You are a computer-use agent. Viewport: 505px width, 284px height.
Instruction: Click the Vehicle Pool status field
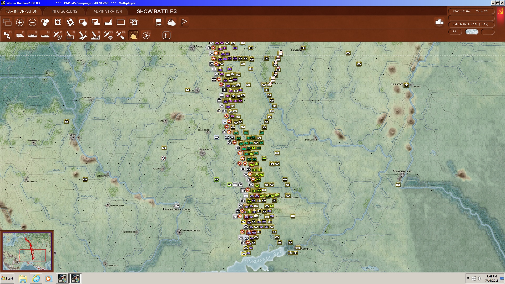coord(470,24)
